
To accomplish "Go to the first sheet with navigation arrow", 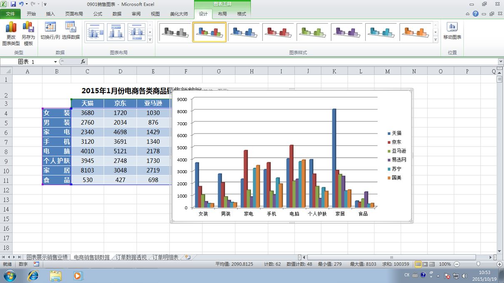I will tap(4, 258).
